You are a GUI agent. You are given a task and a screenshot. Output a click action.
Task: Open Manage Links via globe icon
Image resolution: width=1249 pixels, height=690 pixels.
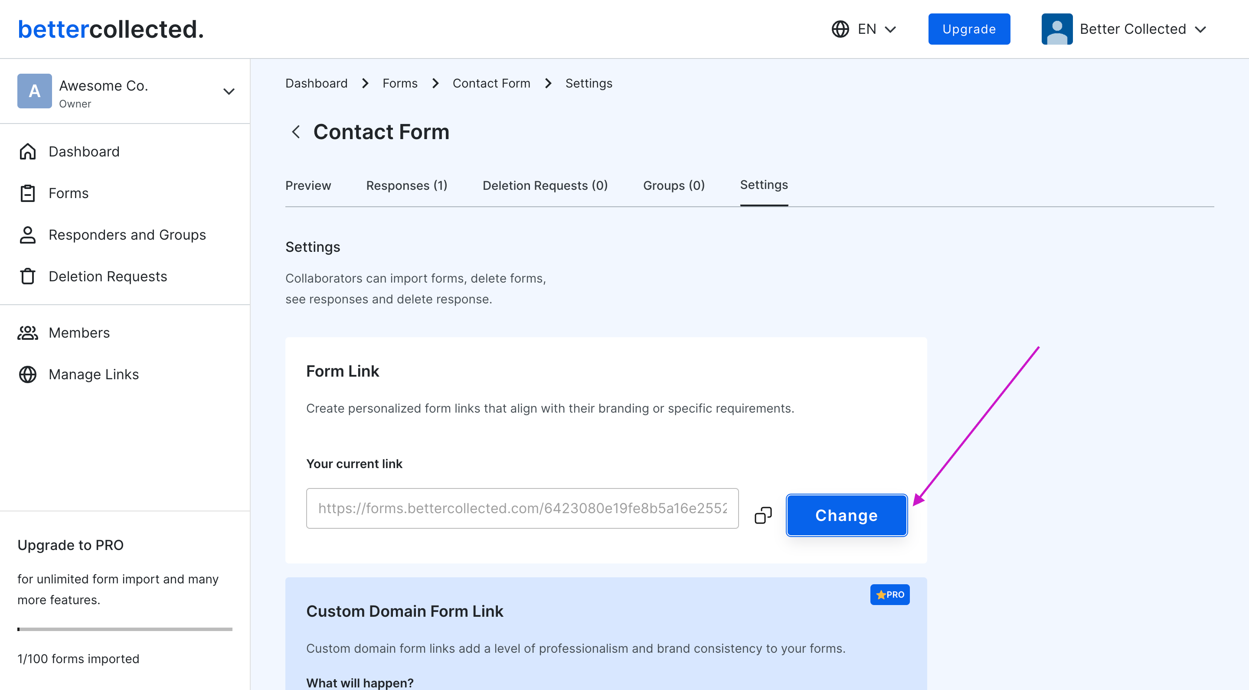pyautogui.click(x=28, y=374)
